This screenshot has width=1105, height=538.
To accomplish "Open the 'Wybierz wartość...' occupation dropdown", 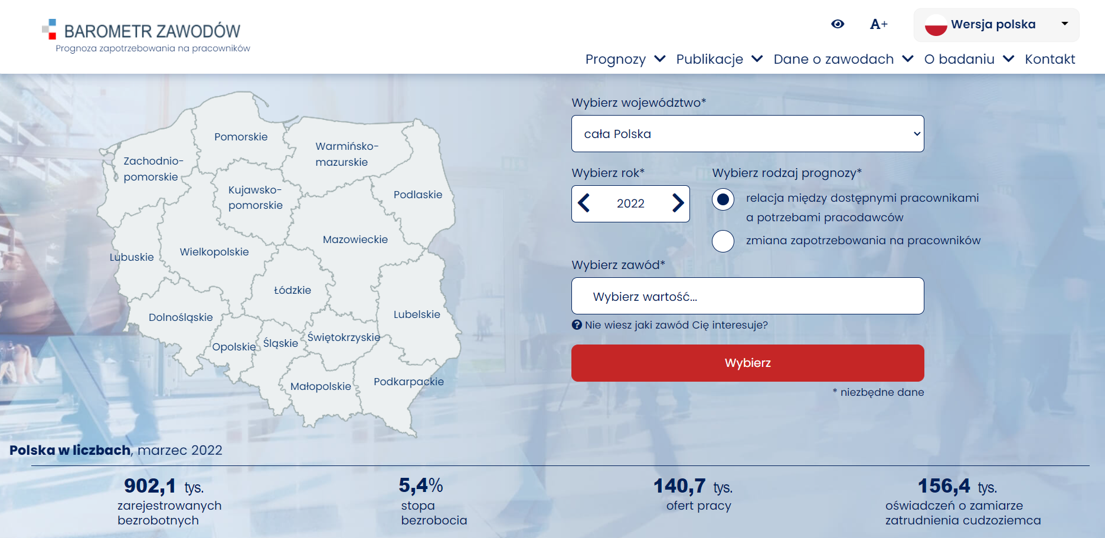I will click(x=747, y=296).
